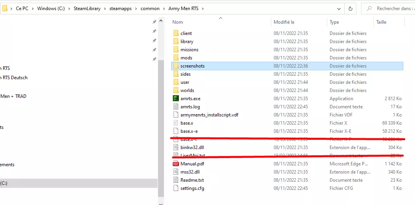Navigate to steamapps breadcrumb
Screen dimensions: 415x205
pyautogui.click(x=120, y=9)
